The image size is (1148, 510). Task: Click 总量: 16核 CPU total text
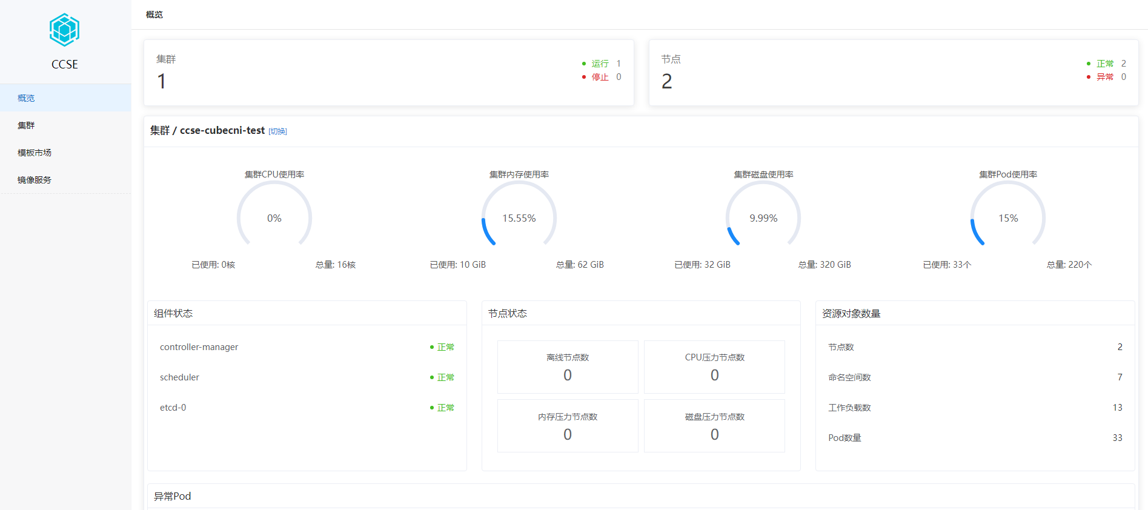pos(336,265)
